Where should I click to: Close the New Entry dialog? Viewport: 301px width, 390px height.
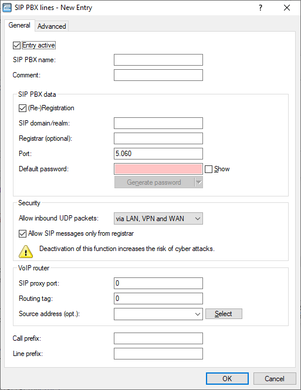click(287, 8)
